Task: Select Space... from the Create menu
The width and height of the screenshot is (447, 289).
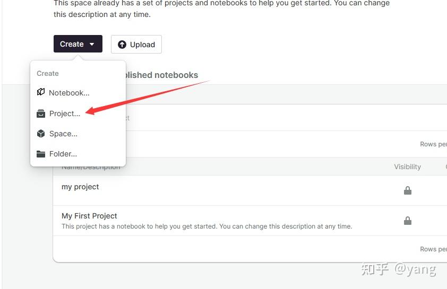Action: (63, 134)
